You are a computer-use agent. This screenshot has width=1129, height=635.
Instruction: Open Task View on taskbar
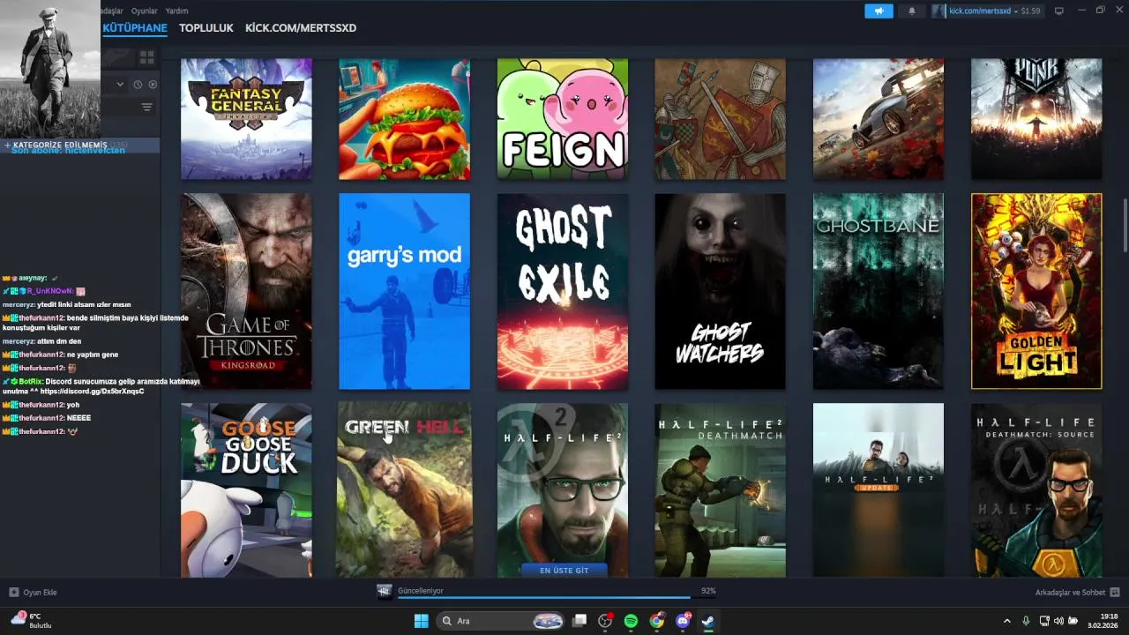[579, 621]
